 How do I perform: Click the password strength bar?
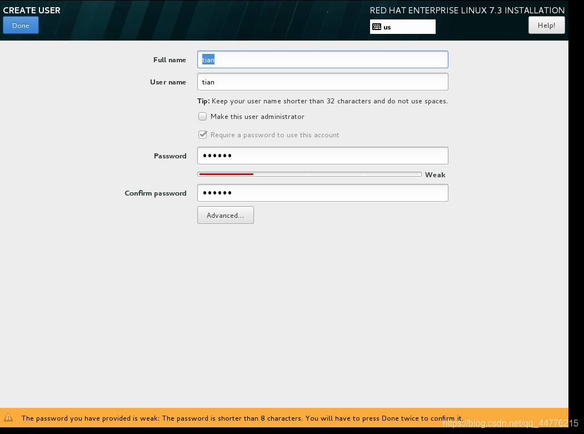(x=310, y=174)
